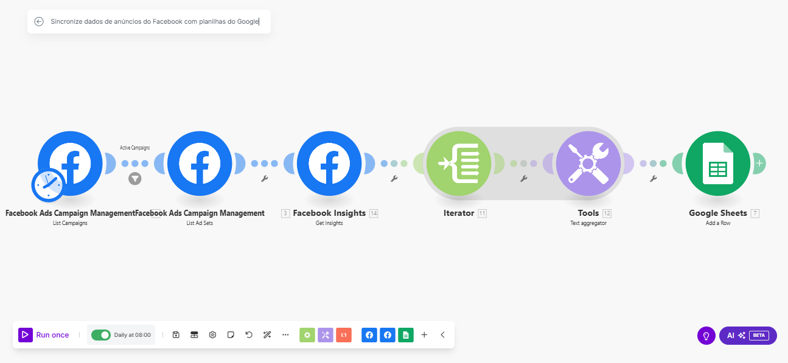Click module number badge 11 beside Iterator

click(x=482, y=213)
